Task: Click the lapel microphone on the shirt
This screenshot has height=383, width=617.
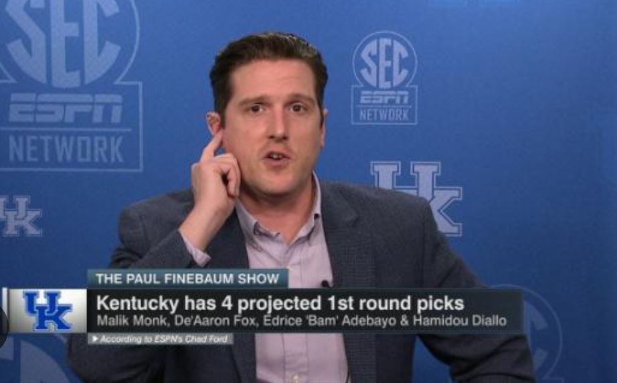Action: 326,283
